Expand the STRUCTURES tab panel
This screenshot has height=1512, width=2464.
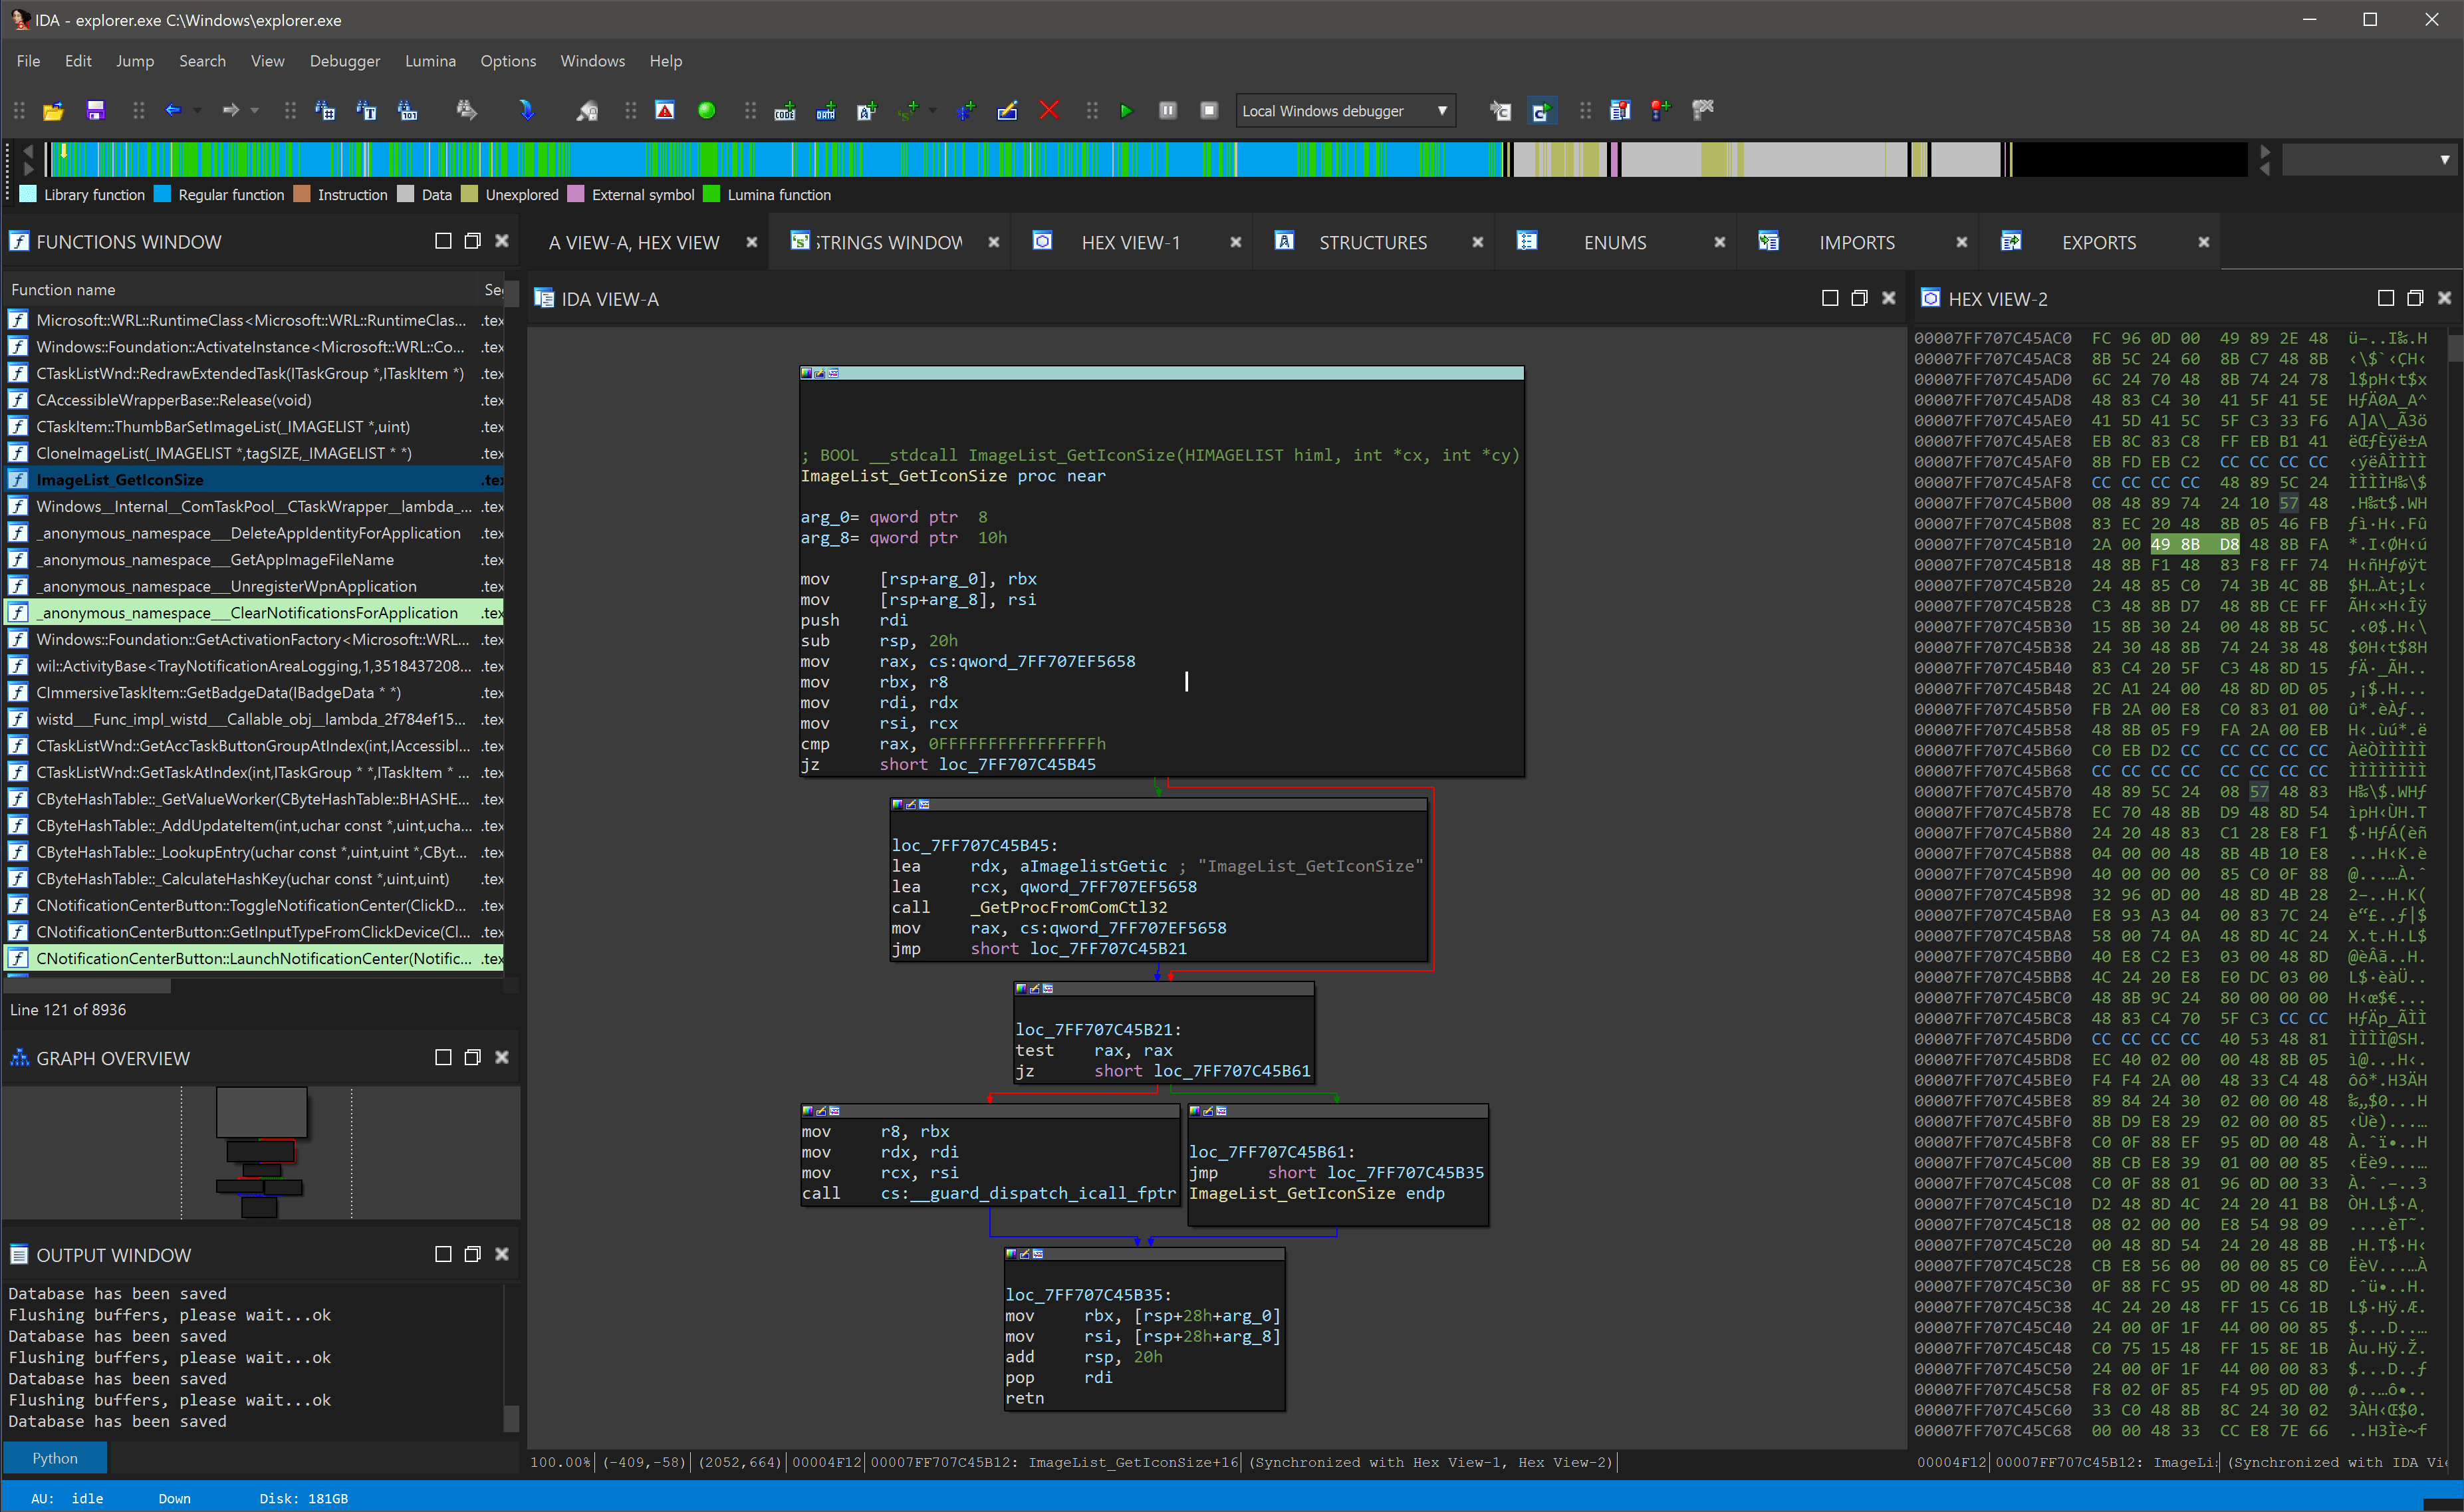tap(1374, 241)
